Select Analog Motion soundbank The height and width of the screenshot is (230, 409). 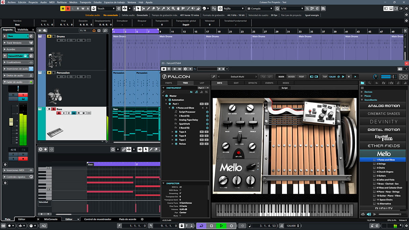point(384,106)
